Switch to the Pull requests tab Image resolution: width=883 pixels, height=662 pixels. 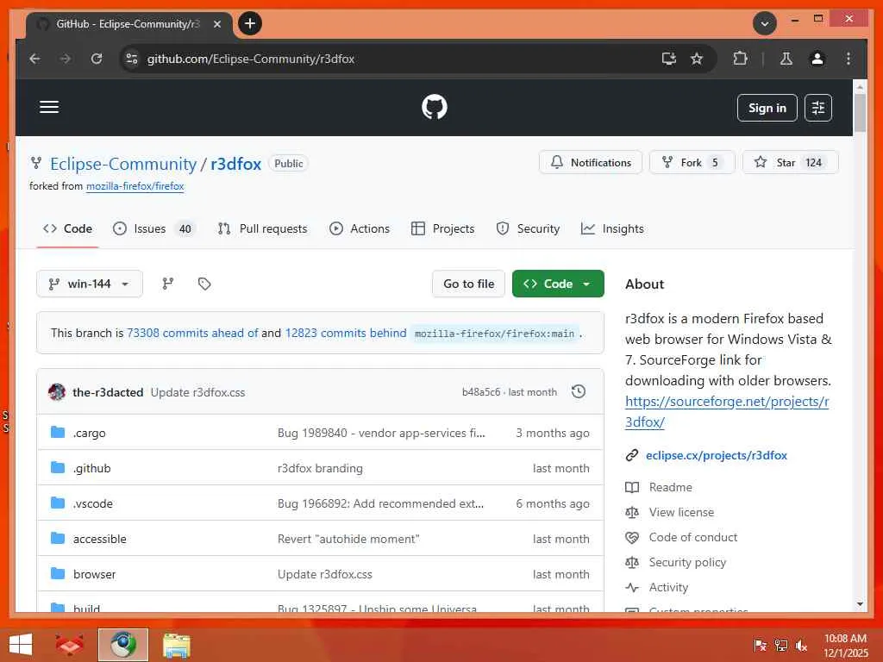pyautogui.click(x=263, y=228)
